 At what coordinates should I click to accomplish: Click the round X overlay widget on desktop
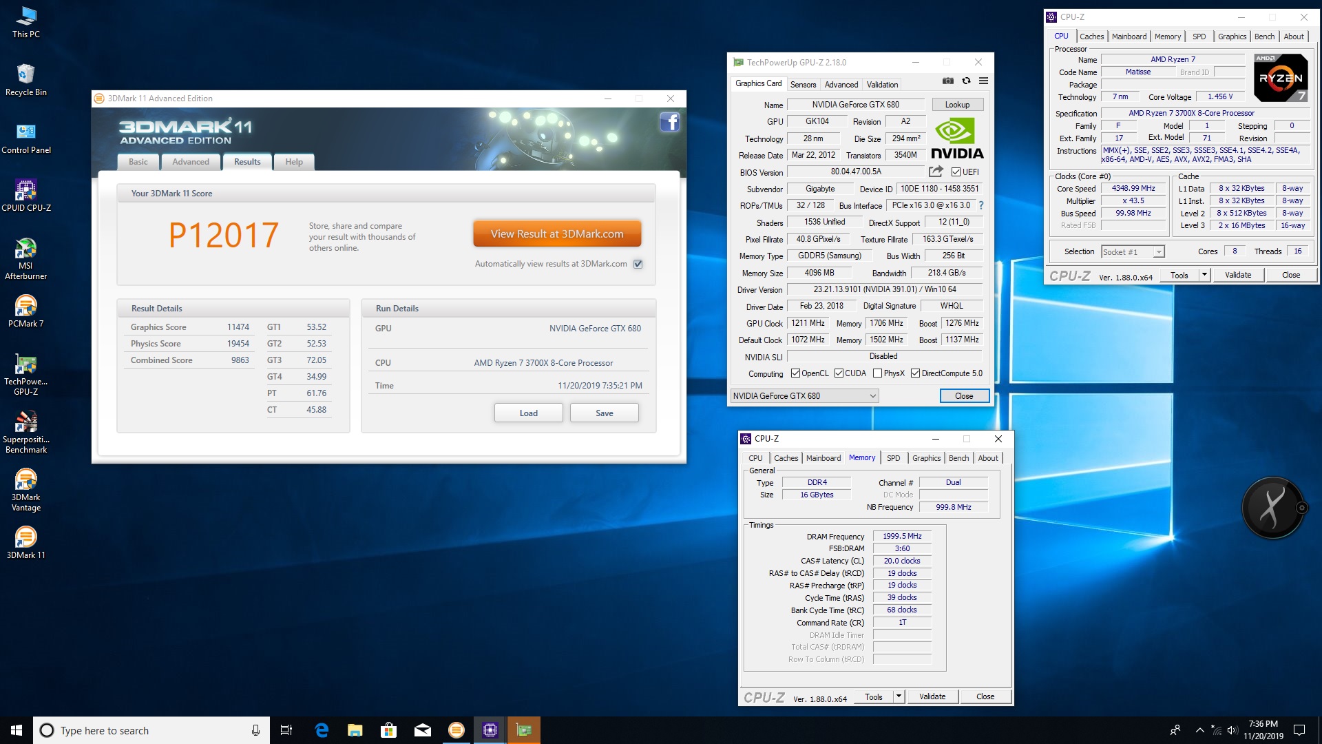click(1272, 508)
